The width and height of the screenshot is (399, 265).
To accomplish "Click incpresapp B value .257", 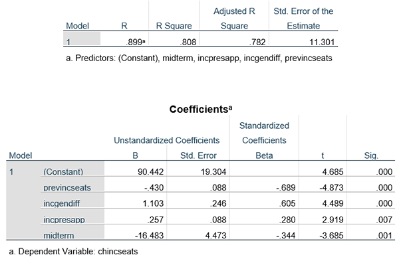I will click(x=155, y=220).
